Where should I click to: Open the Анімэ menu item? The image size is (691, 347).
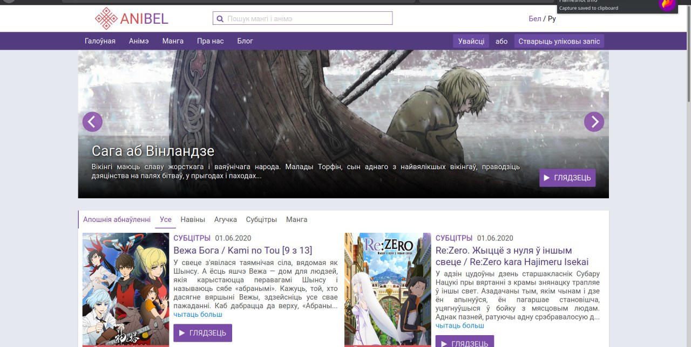139,41
